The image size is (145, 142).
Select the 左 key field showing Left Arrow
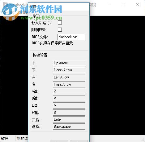[69, 77]
